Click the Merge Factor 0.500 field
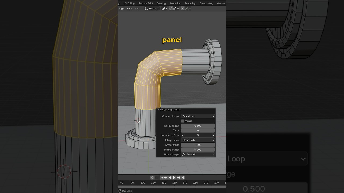Screen dimensions: 344x193 (198, 126)
